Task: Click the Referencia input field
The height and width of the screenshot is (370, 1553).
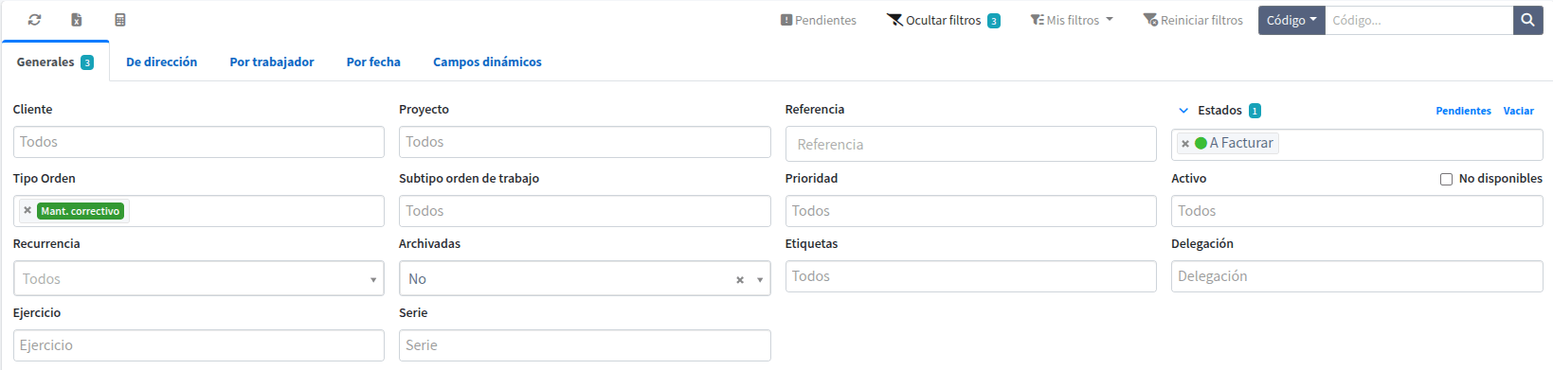Action: point(971,144)
